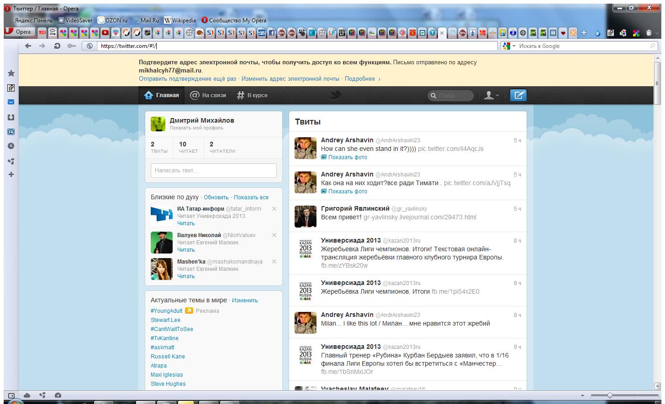Add a sidebar panel with plus

pyautogui.click(x=11, y=174)
